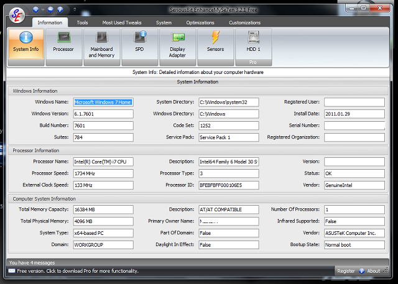The image size is (398, 284).
Task: Click the System Directory field
Action: (229, 102)
